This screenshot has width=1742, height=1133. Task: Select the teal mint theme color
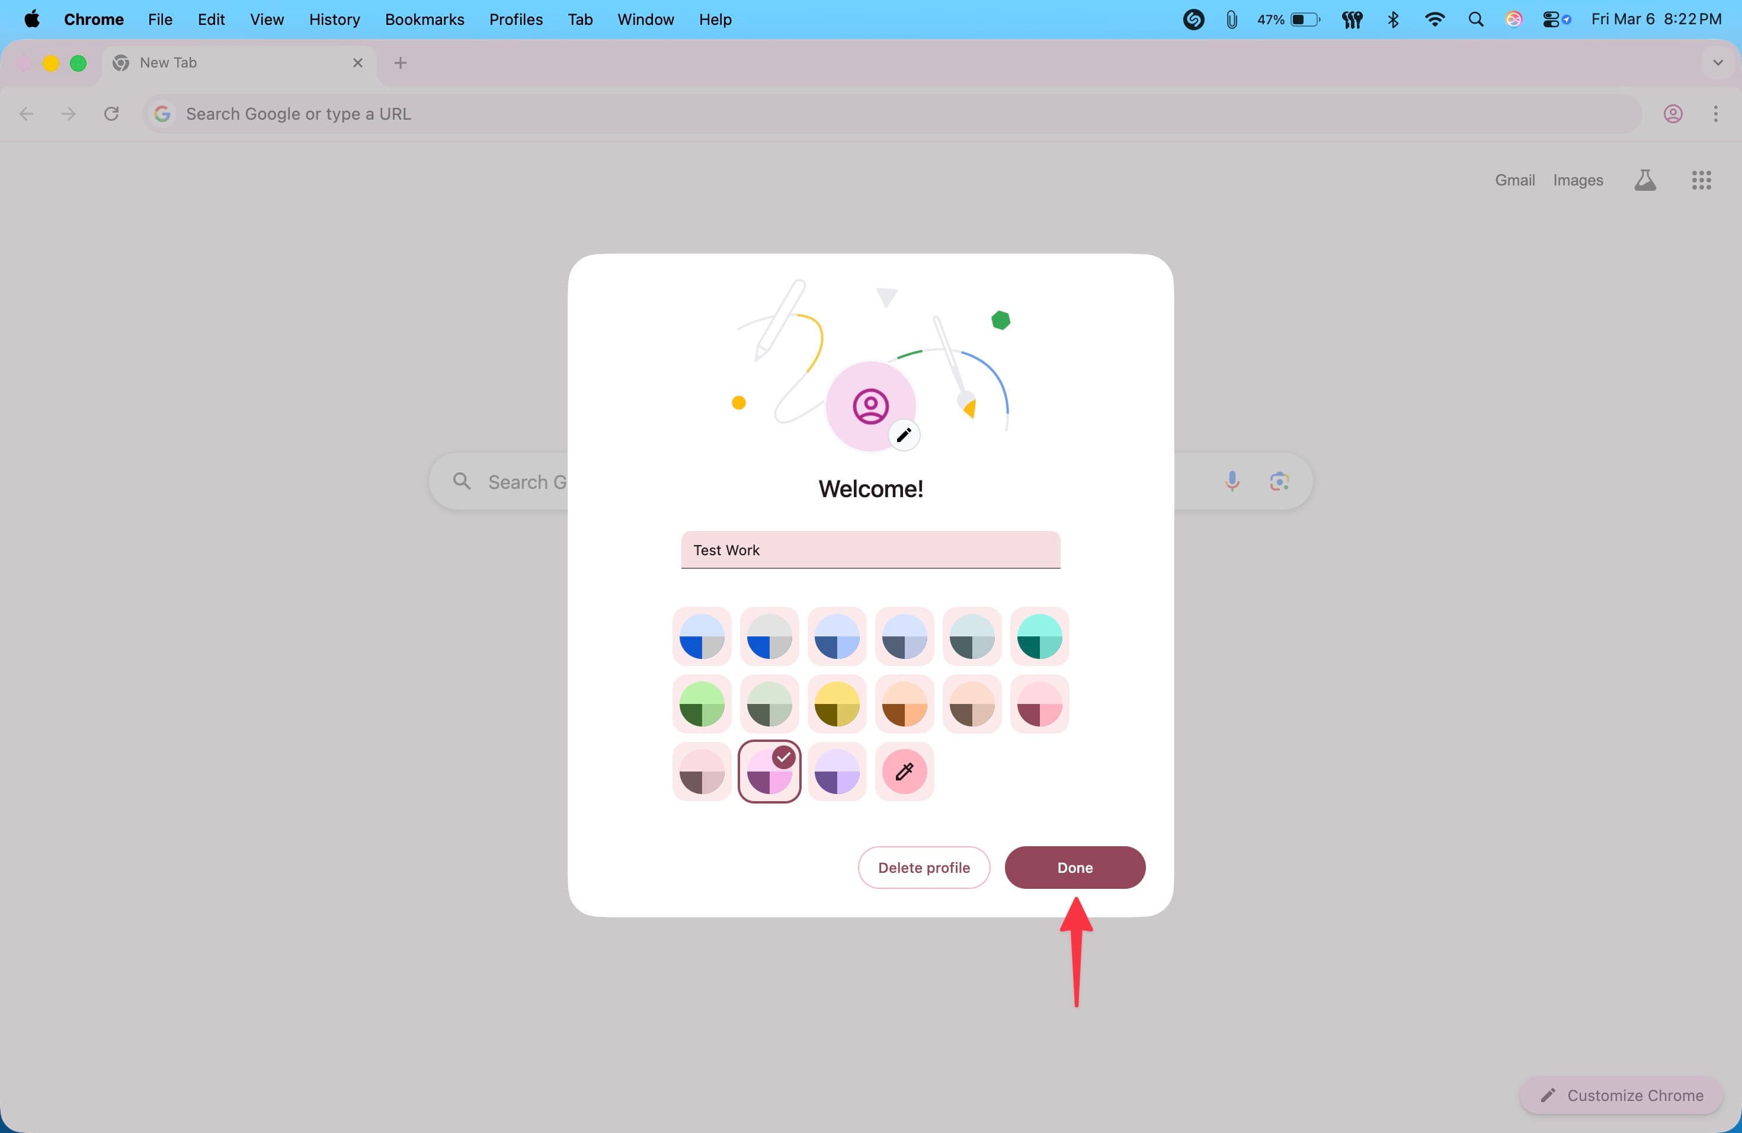[x=1039, y=636]
